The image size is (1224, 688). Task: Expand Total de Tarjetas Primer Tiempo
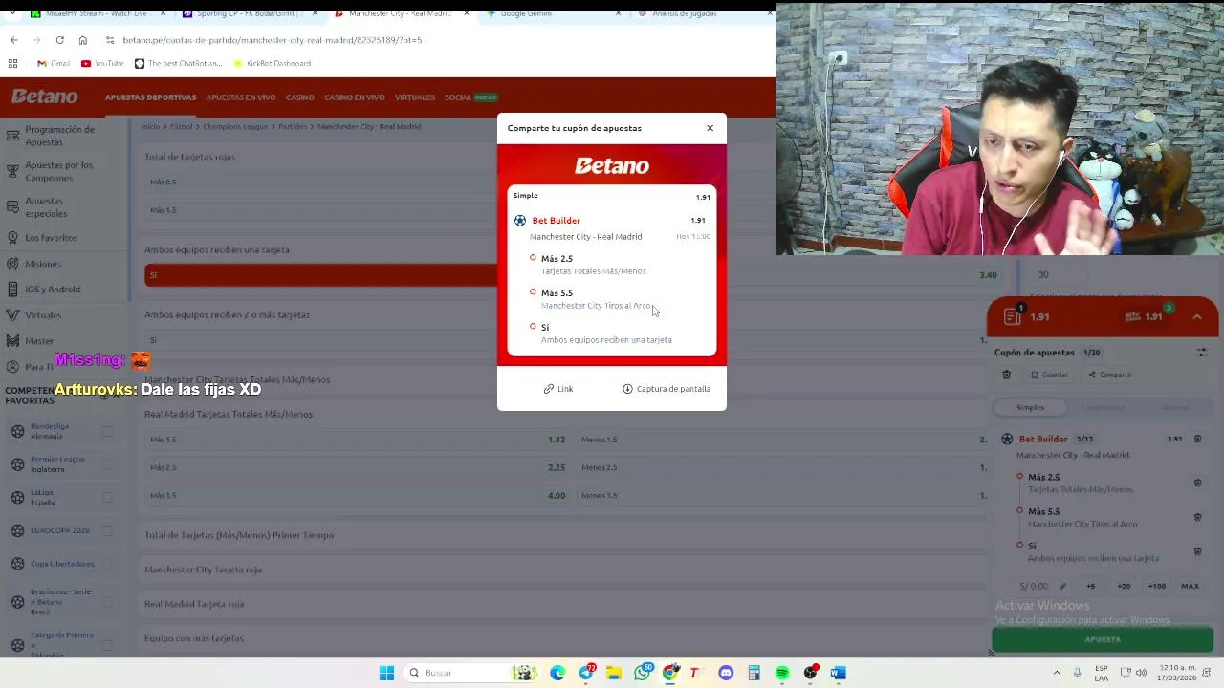(x=239, y=535)
